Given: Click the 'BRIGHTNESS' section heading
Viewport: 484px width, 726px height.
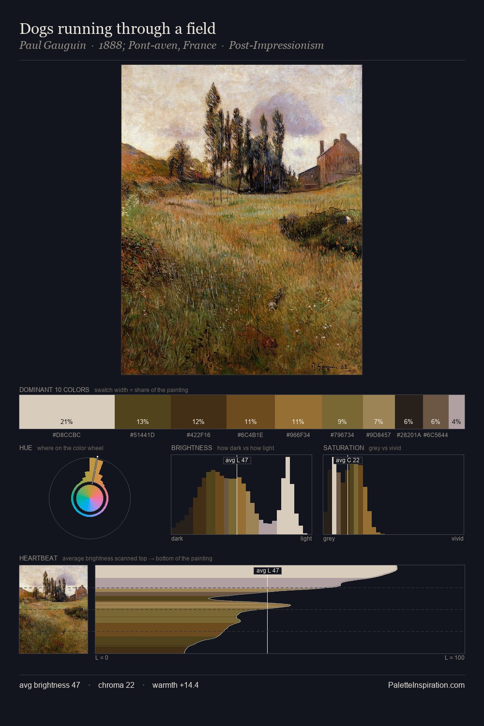Looking at the screenshot, I should click(x=192, y=448).
